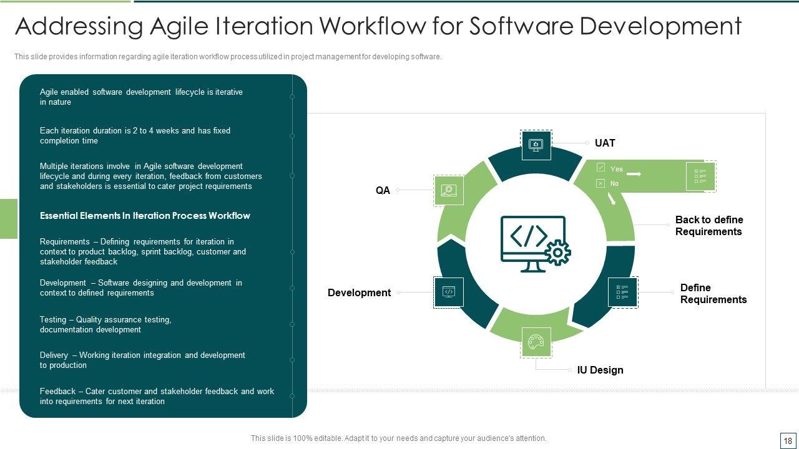Select the Development code screen icon
The width and height of the screenshot is (799, 449).
click(448, 292)
